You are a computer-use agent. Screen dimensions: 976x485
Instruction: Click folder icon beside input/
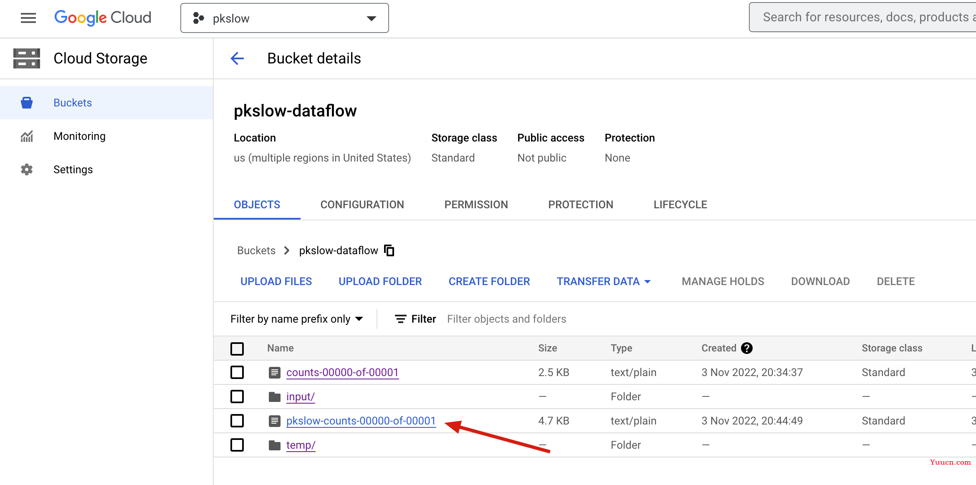click(274, 397)
